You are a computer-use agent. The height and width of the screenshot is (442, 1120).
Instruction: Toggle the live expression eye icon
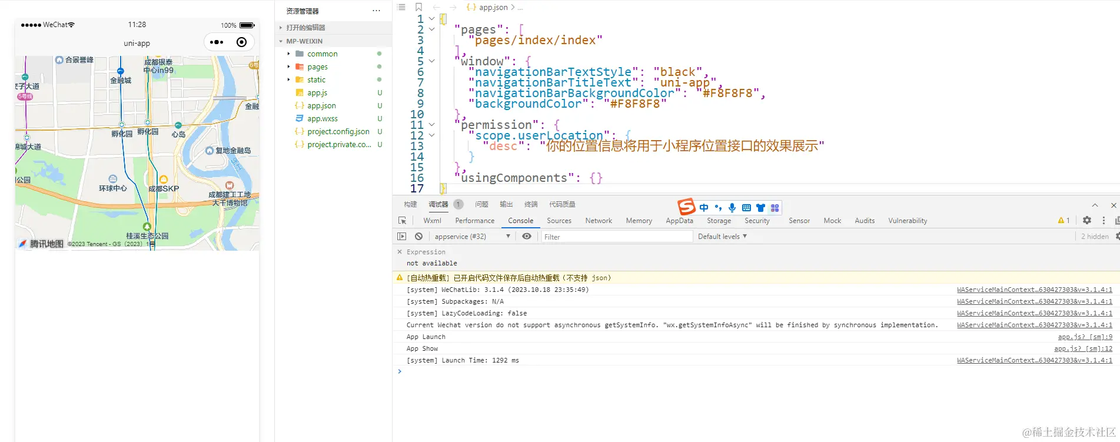527,236
